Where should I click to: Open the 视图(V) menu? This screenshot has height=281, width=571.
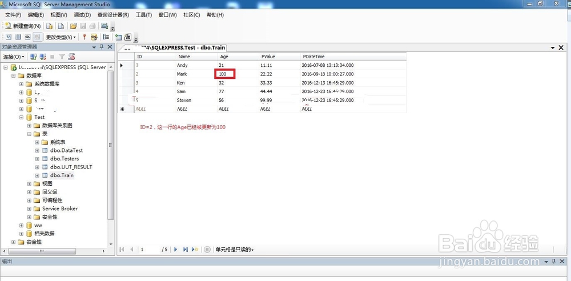coord(59,15)
